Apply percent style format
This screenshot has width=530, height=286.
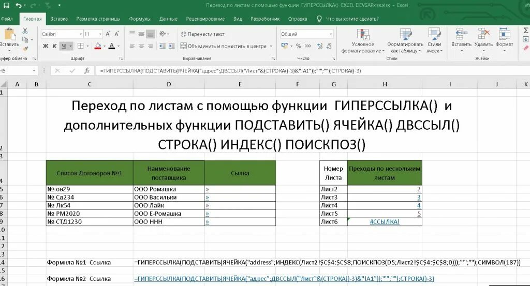click(299, 46)
